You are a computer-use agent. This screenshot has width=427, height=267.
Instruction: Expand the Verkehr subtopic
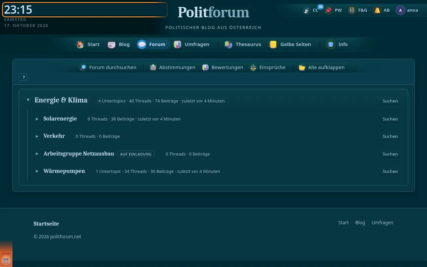37,136
